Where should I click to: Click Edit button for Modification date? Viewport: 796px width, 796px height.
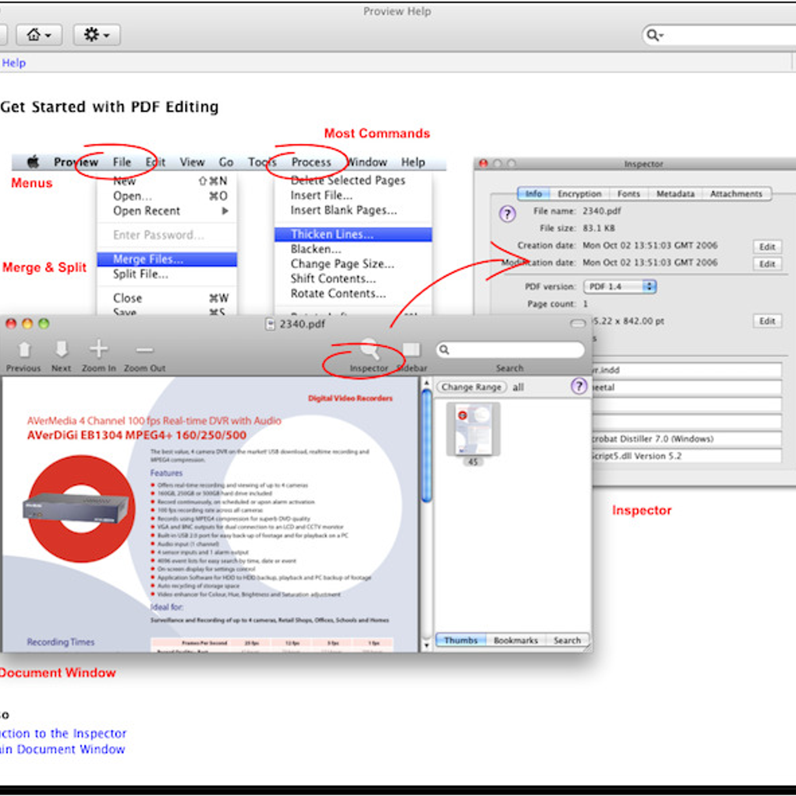tap(767, 264)
